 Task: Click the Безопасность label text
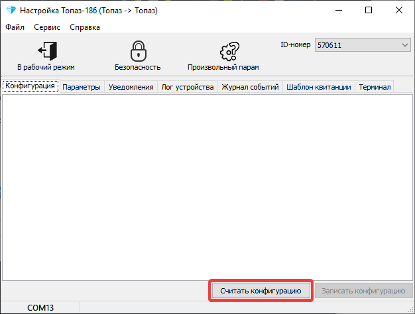coord(138,67)
